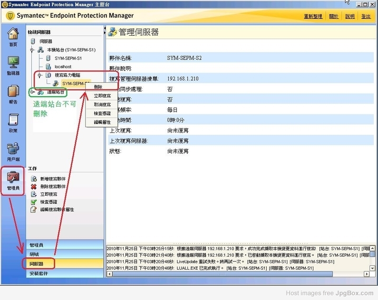Select the SYM-SEPM-S1 server tree item
The width and height of the screenshot is (378, 300).
(x=68, y=58)
